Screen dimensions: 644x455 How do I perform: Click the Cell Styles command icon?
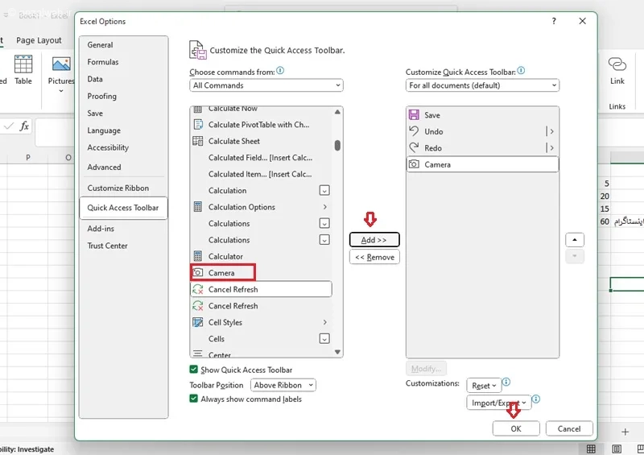(x=198, y=322)
